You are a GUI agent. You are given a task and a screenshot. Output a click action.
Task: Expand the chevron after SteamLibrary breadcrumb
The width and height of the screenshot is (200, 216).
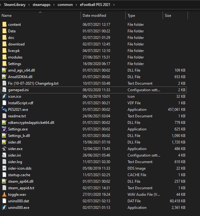click(x=29, y=5)
